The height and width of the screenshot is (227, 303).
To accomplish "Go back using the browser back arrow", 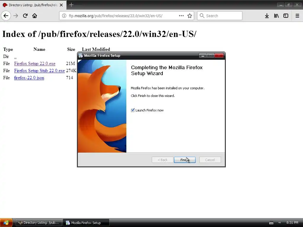I will (x=6, y=16).
